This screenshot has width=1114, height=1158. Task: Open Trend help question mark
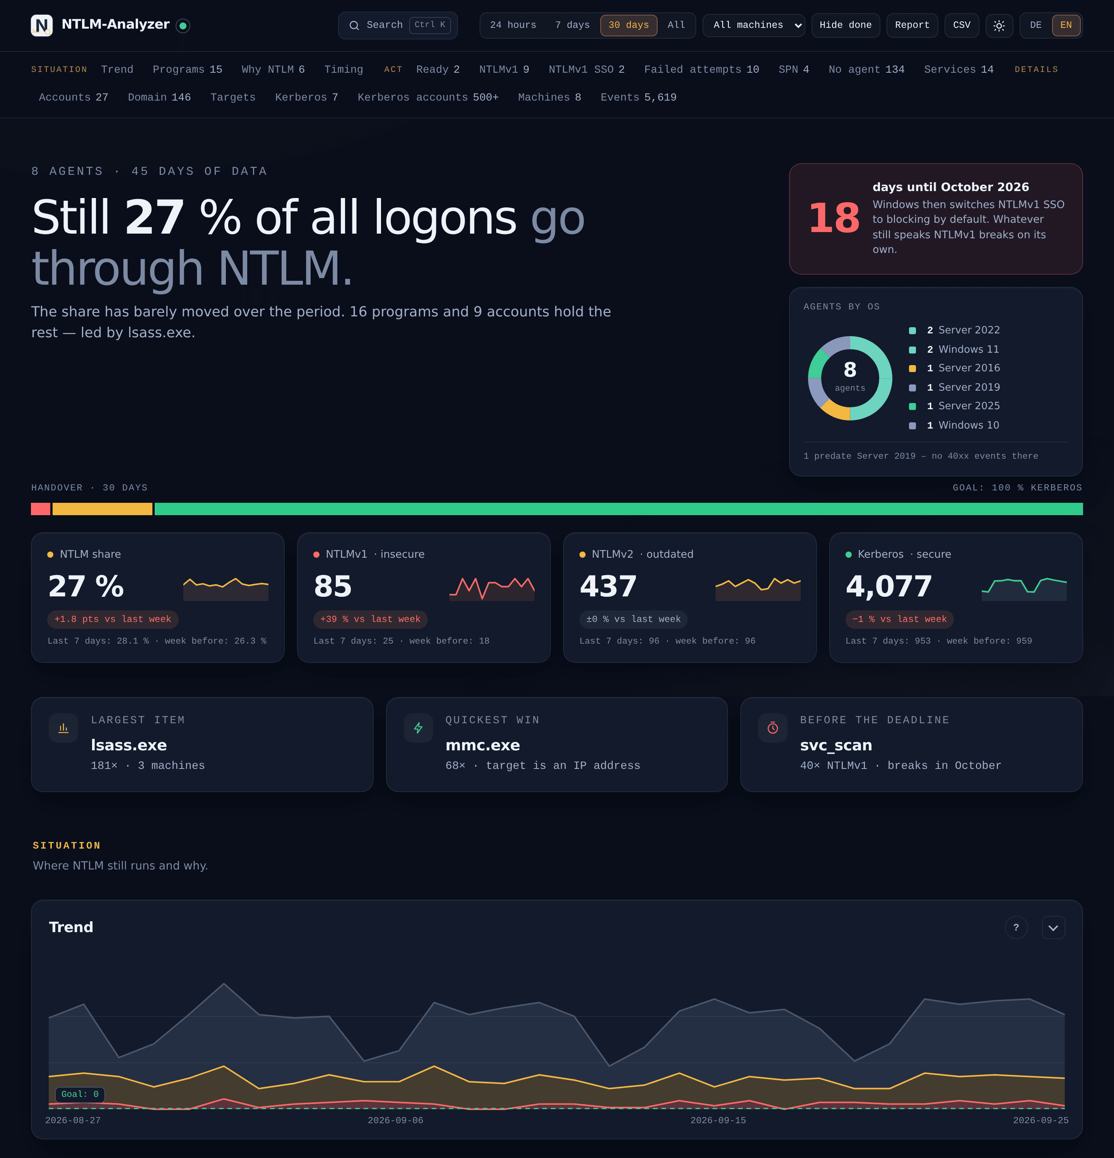coord(1016,927)
